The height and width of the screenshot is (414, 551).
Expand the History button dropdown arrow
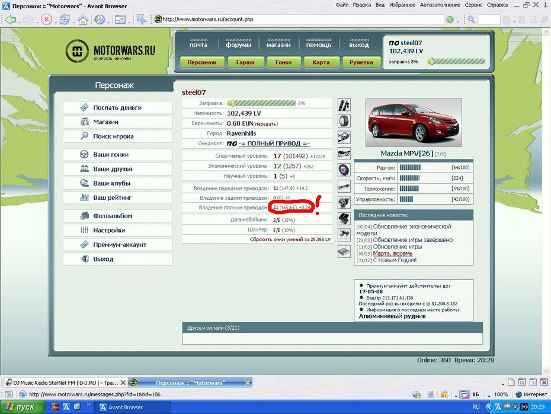[108, 22]
